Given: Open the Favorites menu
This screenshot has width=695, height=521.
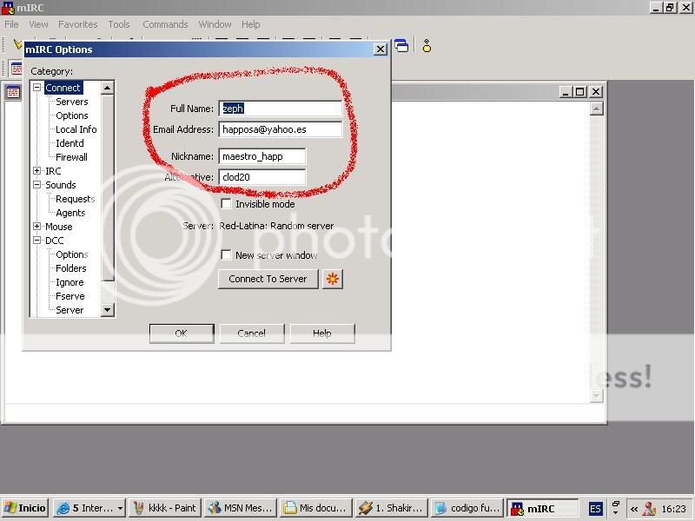Looking at the screenshot, I should [x=77, y=24].
